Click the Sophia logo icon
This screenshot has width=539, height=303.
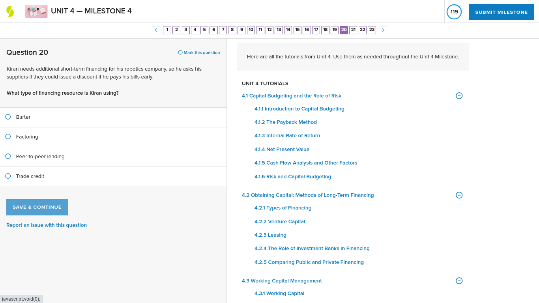[9, 11]
